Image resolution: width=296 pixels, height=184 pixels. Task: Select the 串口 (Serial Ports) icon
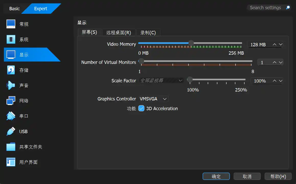[11, 116]
